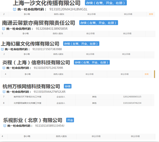This screenshot has width=159, height=142.
Task: Click 其他 cell in row 7 of 杭州万核 table
Action: (94, 97)
